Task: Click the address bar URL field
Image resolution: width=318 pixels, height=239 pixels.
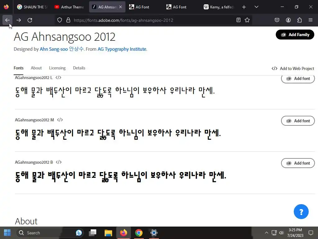Action: 154,20
